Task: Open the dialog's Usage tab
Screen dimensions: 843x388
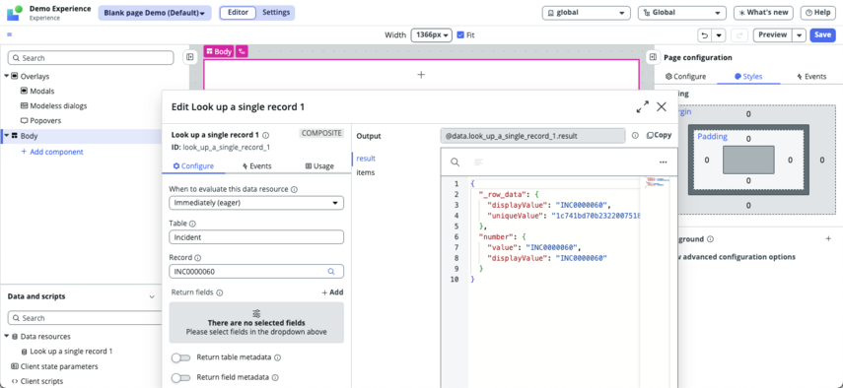Action: click(x=319, y=165)
